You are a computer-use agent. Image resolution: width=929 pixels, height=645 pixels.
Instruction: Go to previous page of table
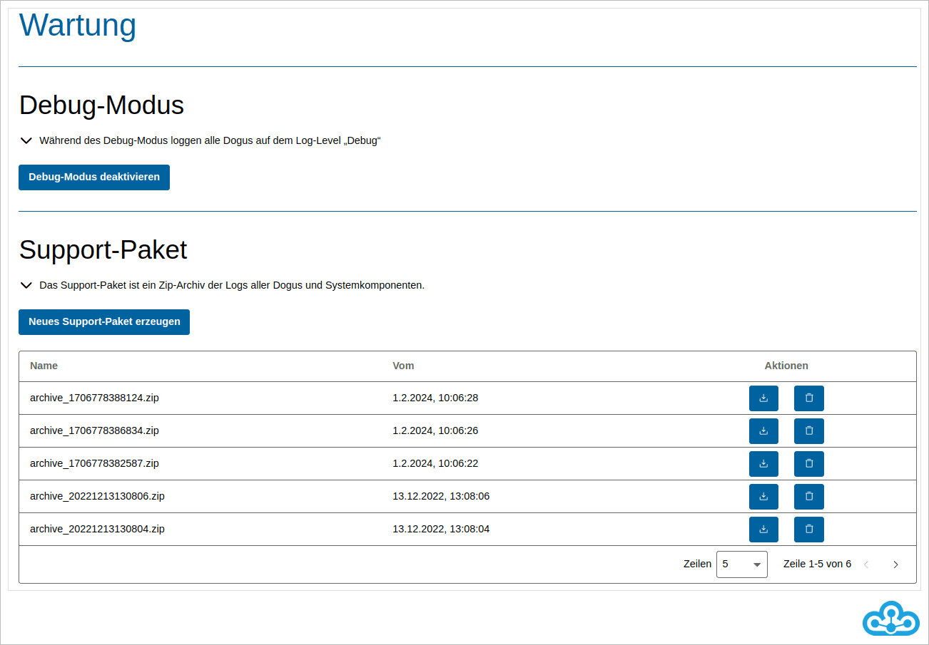point(866,564)
